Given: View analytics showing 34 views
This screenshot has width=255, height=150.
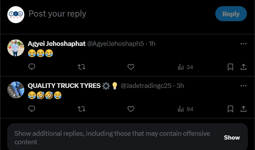Looking at the screenshot, I should pos(185,67).
